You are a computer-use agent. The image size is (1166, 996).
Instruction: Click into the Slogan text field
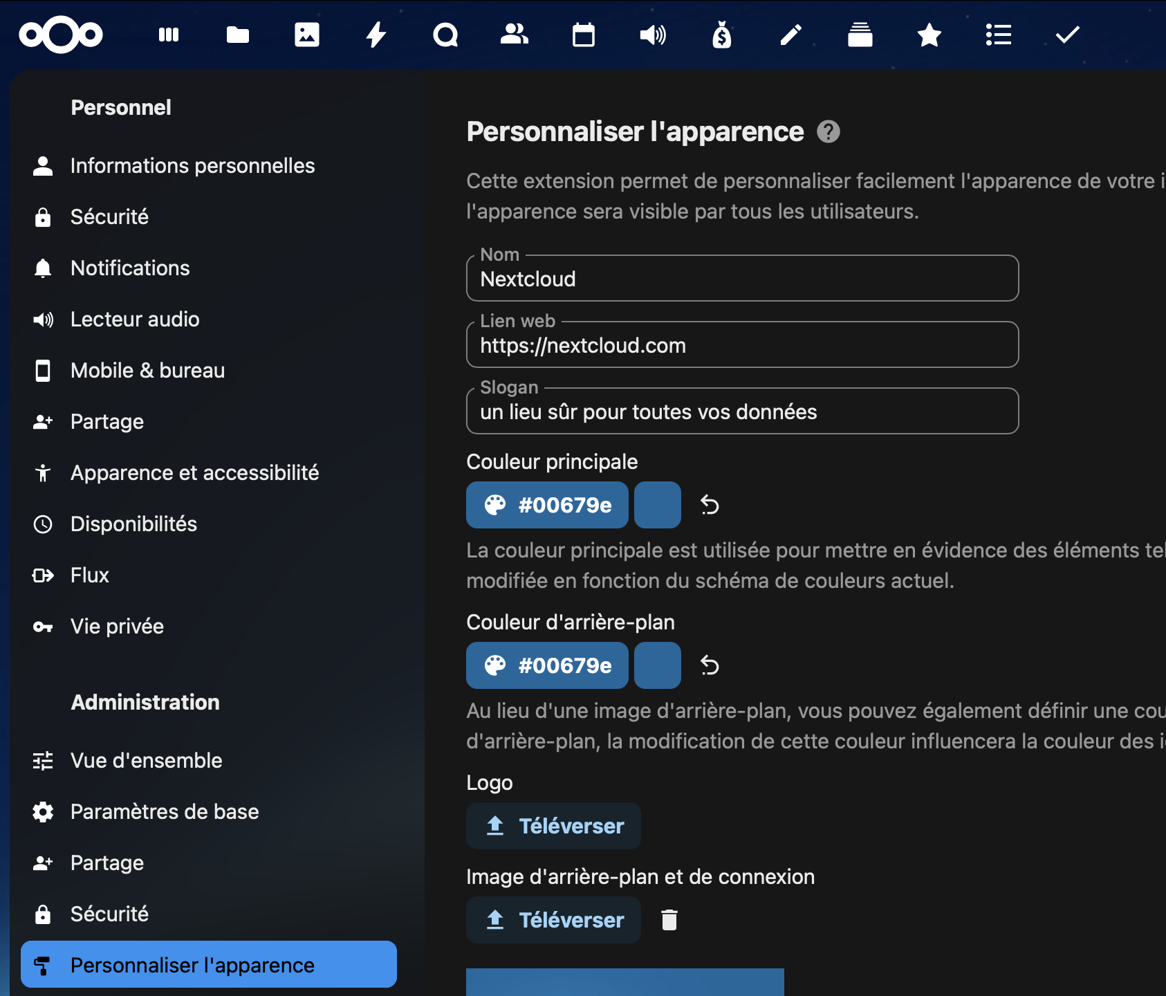742,412
